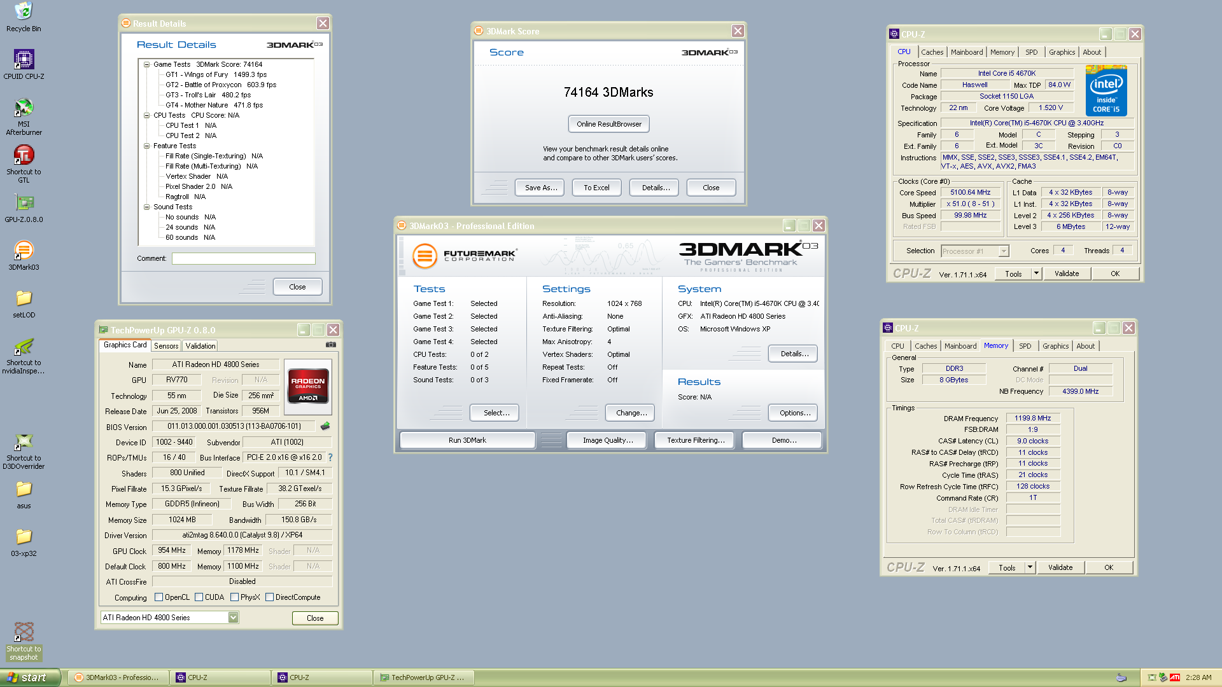Click the GPU-Z screenshot camera icon

click(x=331, y=345)
